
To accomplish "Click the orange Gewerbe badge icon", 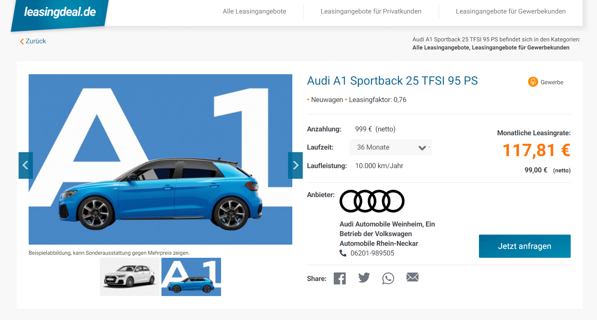I will [533, 82].
